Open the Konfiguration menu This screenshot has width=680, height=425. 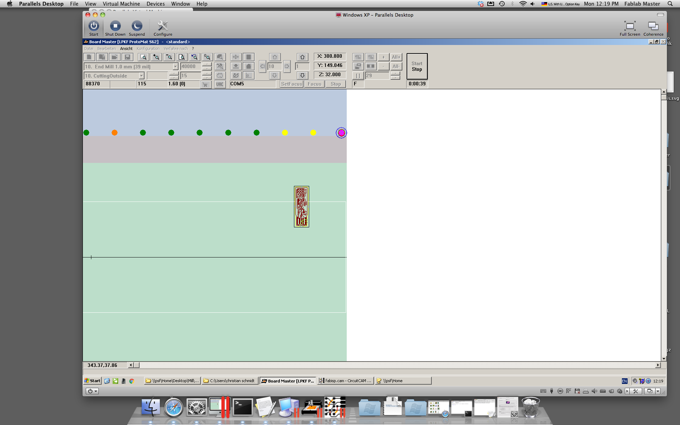pos(148,49)
